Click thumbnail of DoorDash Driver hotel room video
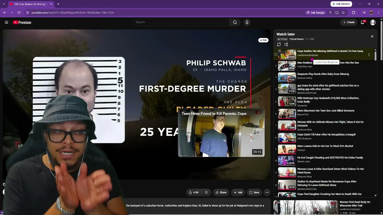Viewport: 383px width, 215px height. (x=287, y=172)
